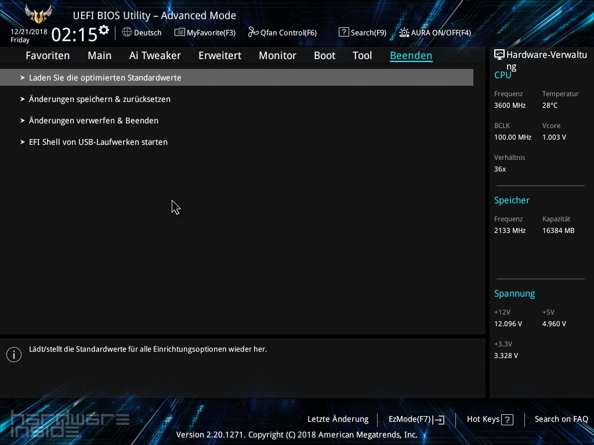This screenshot has width=594, height=445.
Task: Click the date 12/21/2018
Action: (x=29, y=32)
